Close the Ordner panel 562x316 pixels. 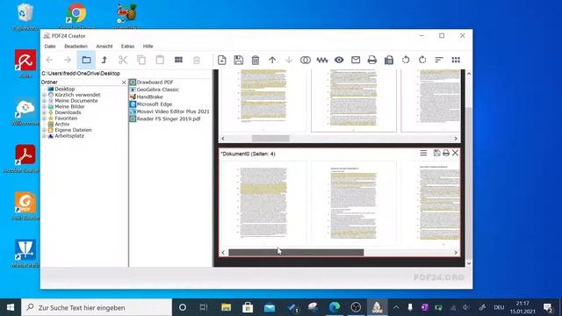tap(124, 83)
